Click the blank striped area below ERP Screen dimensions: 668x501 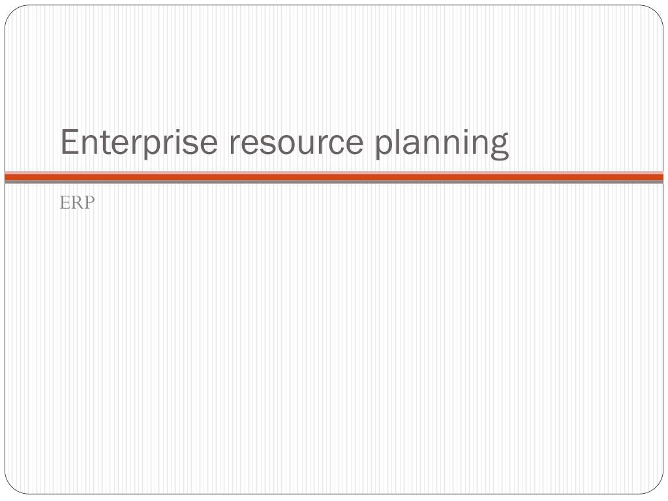(334, 341)
